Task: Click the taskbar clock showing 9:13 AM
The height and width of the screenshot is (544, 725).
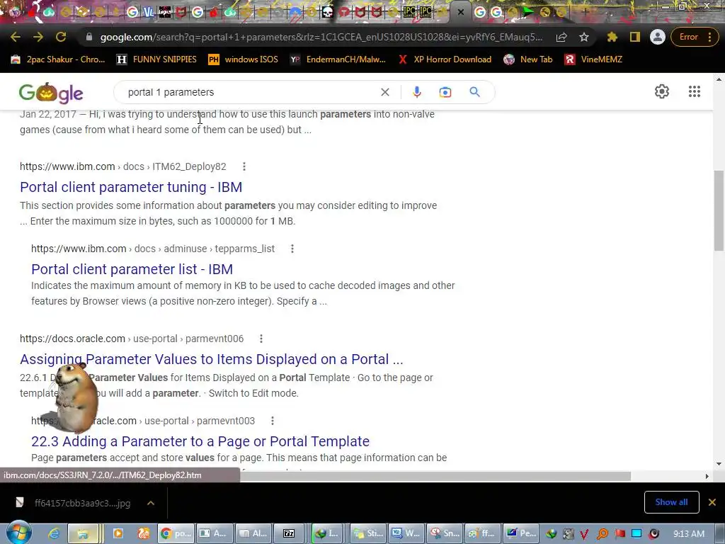Action: click(688, 533)
